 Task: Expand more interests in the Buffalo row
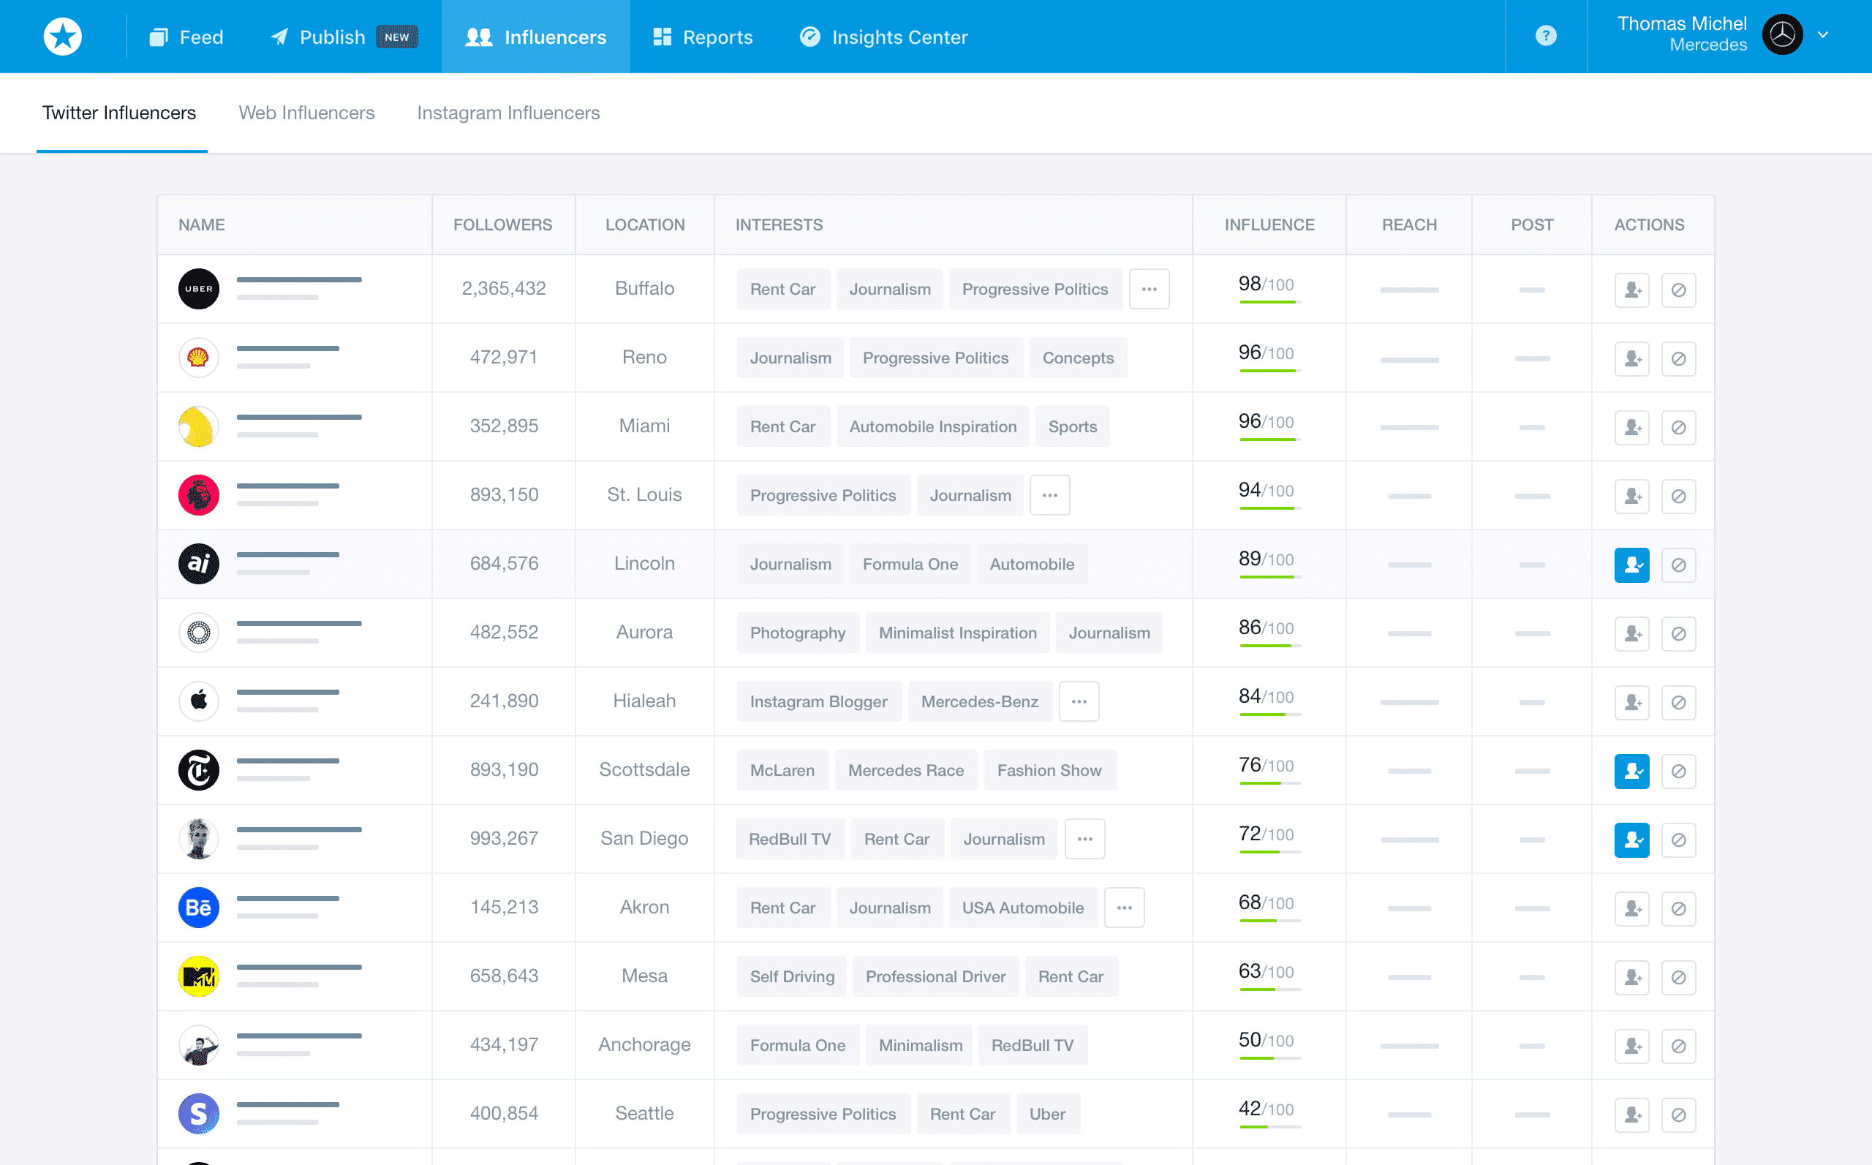pos(1149,289)
